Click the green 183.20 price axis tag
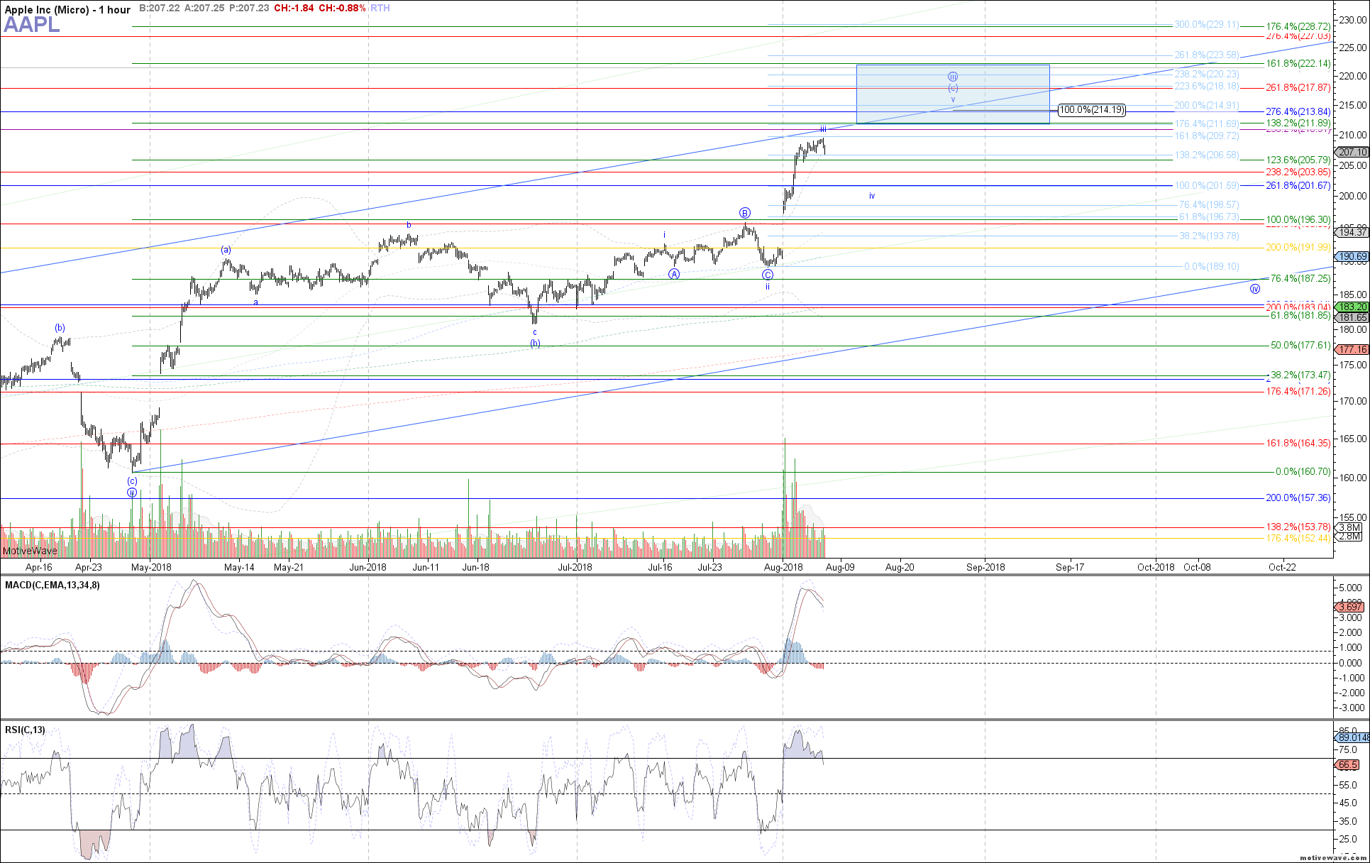 1352,307
